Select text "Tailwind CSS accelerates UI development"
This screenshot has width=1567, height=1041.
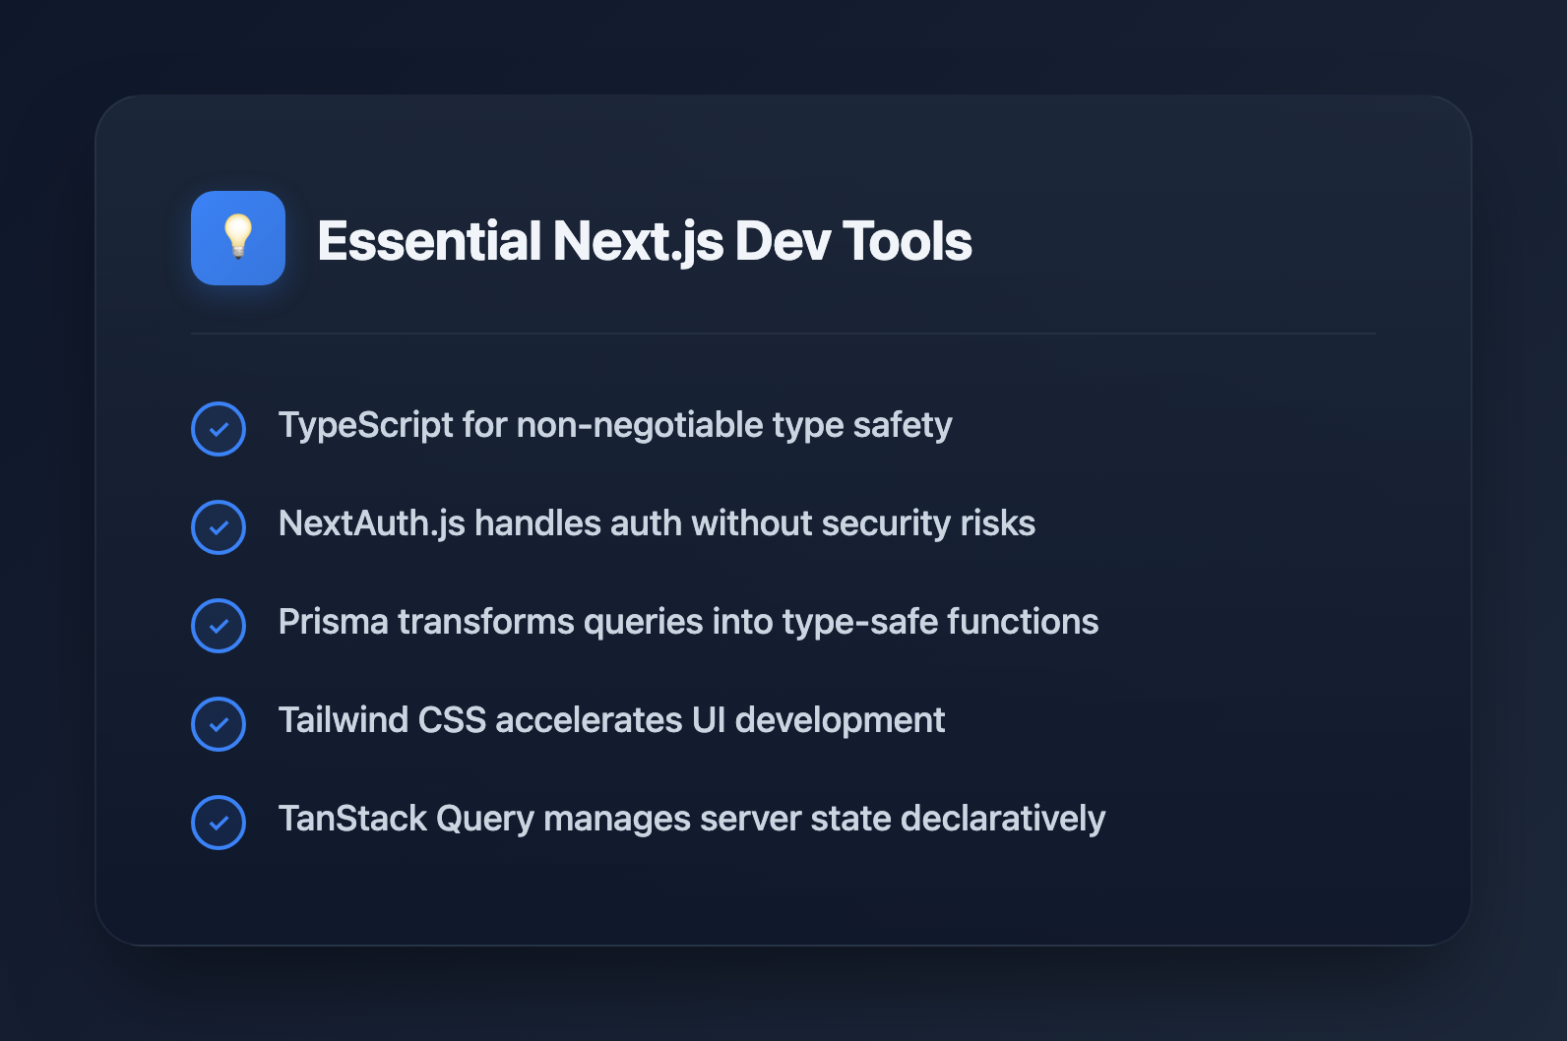[611, 720]
